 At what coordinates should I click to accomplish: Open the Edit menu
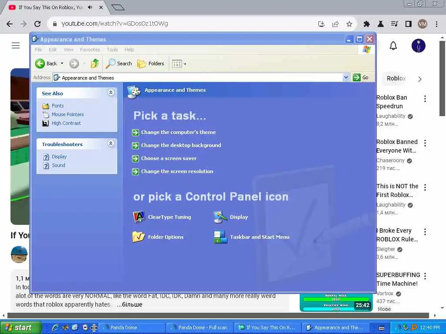click(53, 50)
